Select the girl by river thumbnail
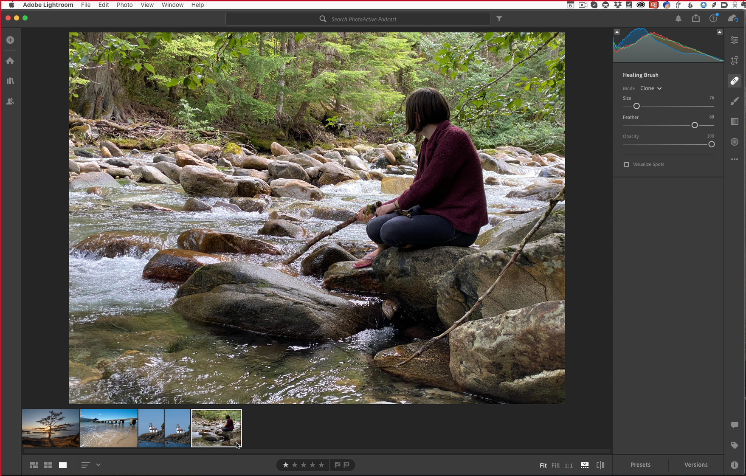This screenshot has width=746, height=476. click(x=217, y=428)
